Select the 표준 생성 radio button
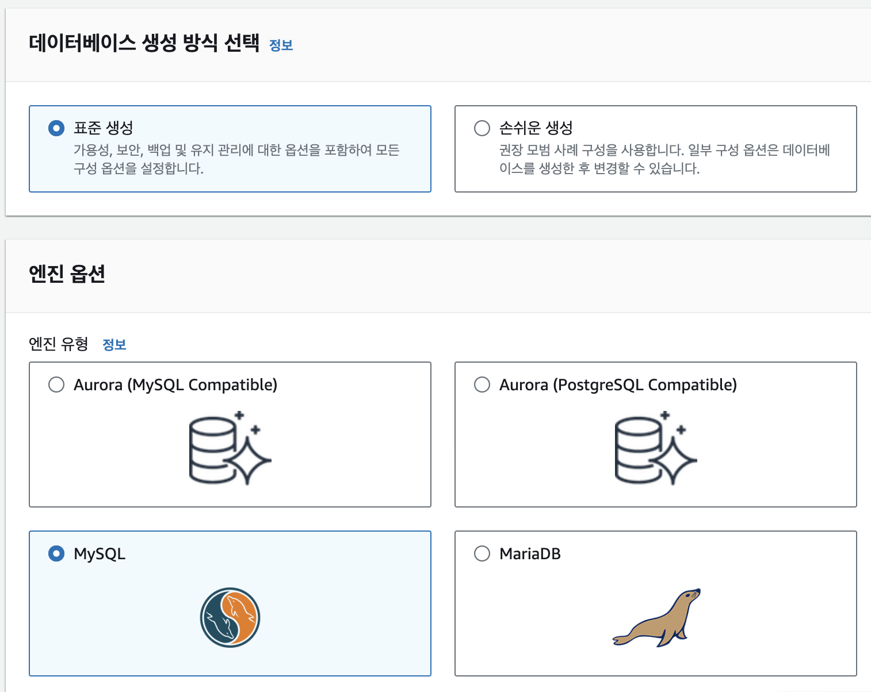This screenshot has width=871, height=692. coord(56,128)
